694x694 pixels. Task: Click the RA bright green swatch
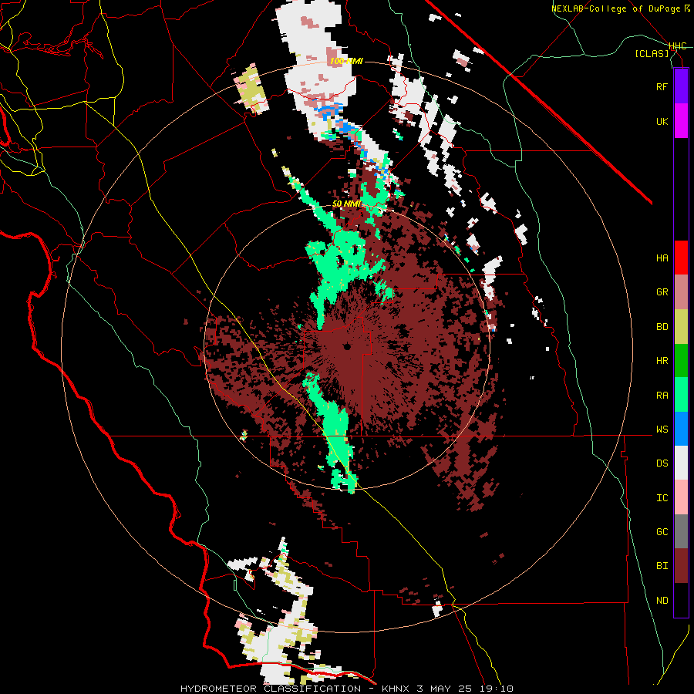pyautogui.click(x=681, y=395)
